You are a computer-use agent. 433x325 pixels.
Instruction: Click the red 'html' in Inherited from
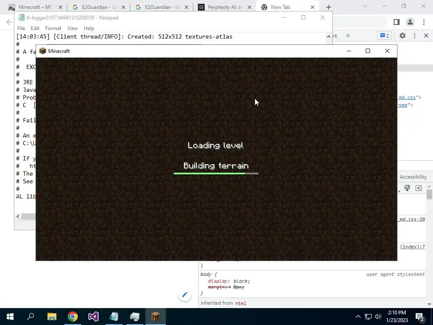241,303
